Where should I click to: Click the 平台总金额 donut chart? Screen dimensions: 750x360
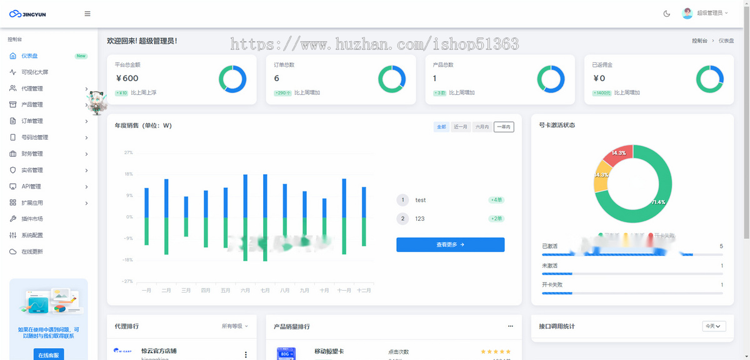232,79
